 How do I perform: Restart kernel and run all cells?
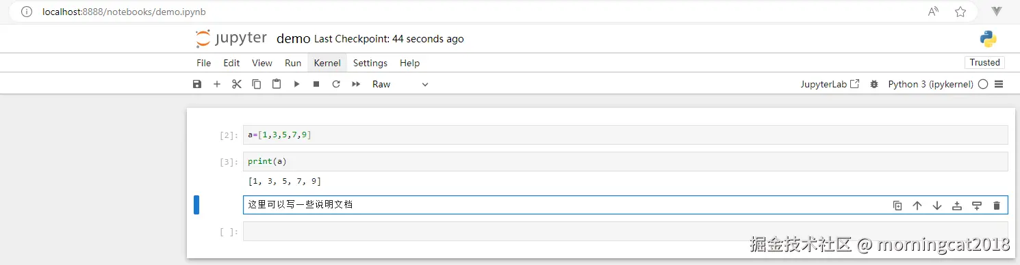click(x=356, y=84)
